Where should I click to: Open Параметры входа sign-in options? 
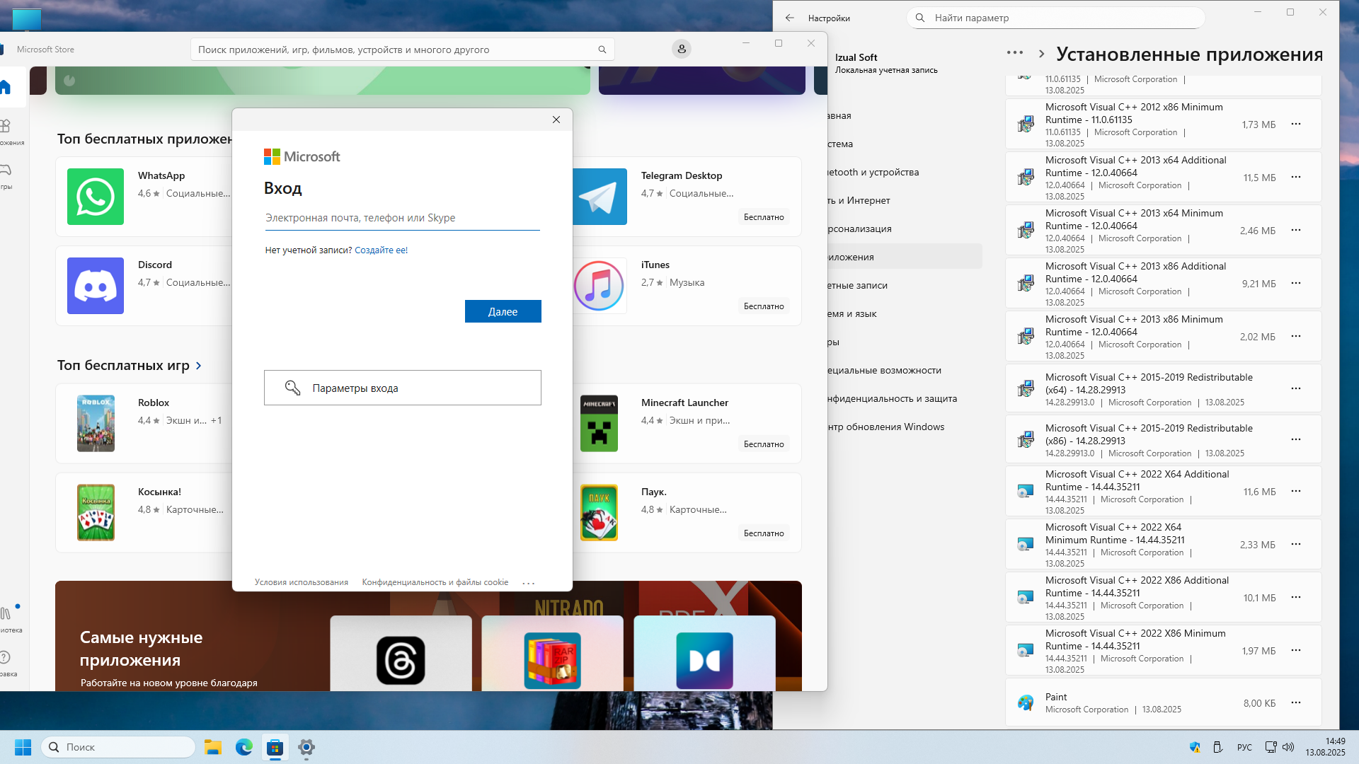(x=402, y=388)
